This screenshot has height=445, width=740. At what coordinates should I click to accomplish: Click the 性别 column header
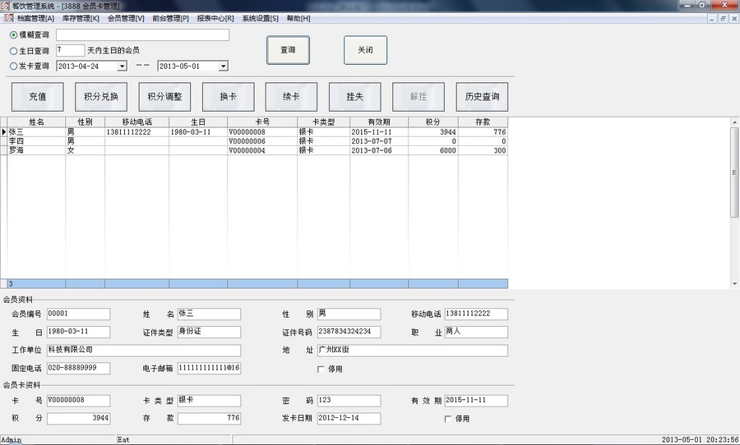85,122
